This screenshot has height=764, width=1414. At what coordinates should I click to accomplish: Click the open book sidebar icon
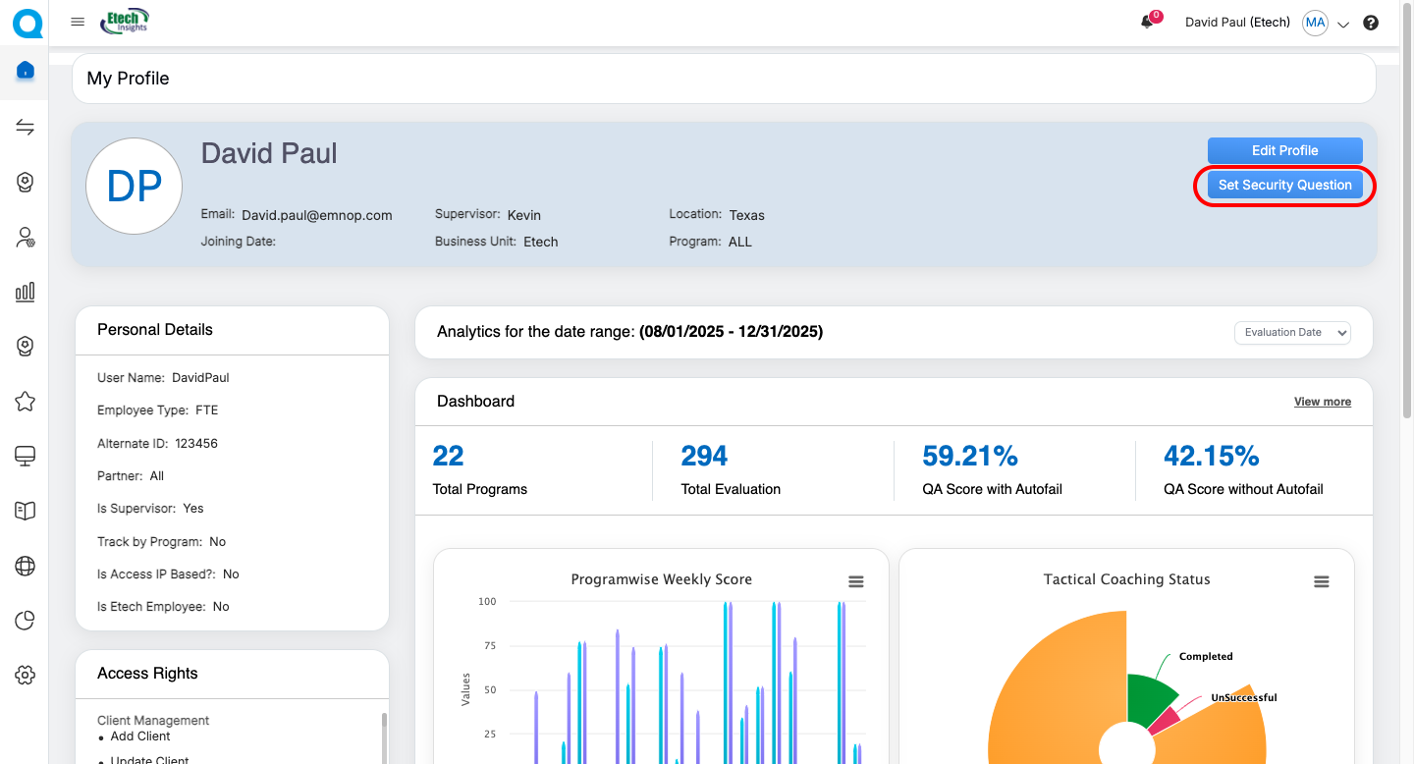(x=26, y=511)
